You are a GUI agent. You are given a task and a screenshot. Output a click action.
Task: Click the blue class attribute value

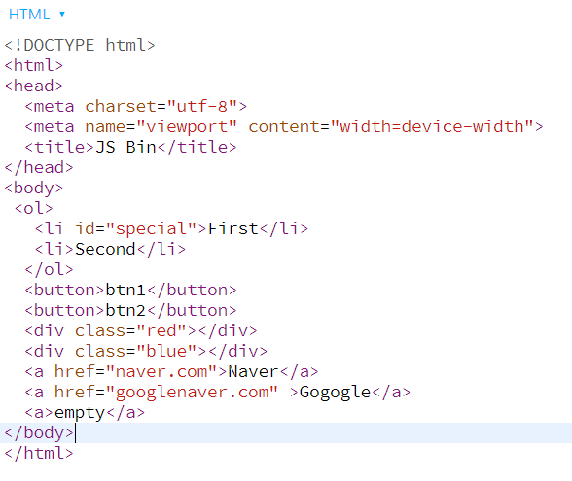pyautogui.click(x=166, y=352)
